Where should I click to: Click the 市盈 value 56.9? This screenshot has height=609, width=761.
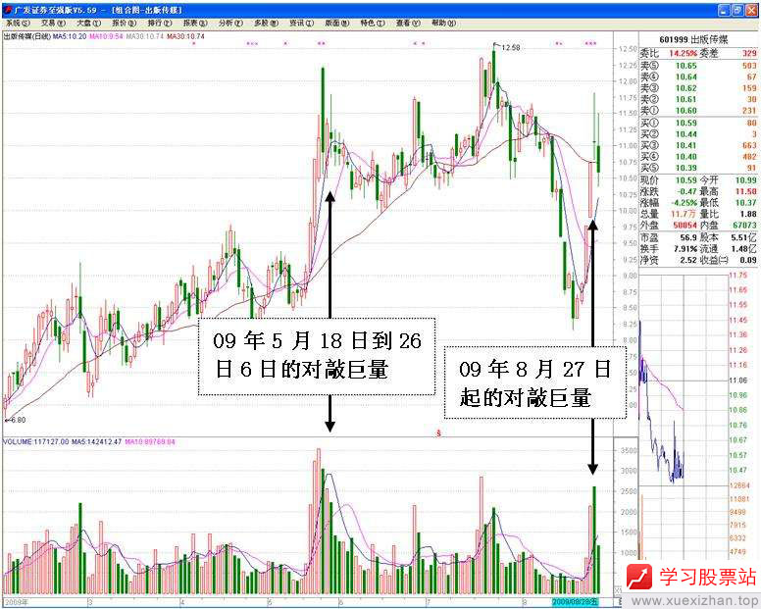click(x=688, y=237)
